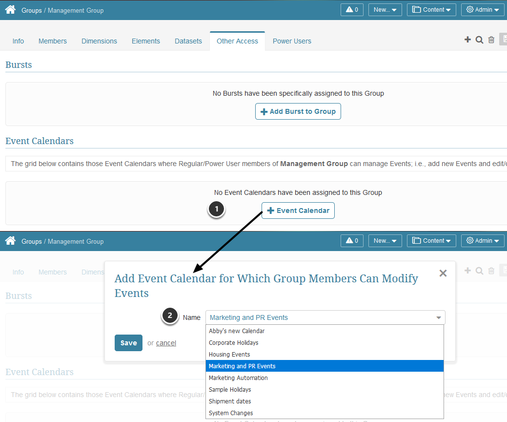Click Management Group text in upper breadcrumb

[76, 10]
